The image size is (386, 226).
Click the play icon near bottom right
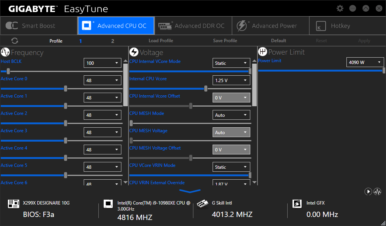(x=368, y=191)
